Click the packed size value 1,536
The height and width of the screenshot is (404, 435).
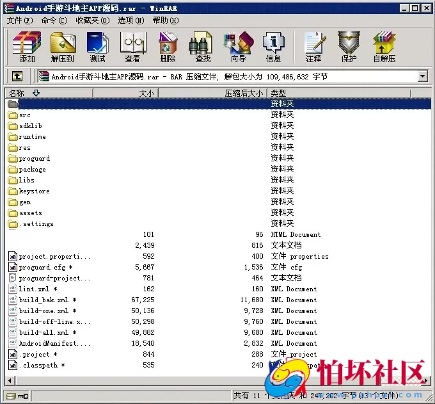point(253,267)
